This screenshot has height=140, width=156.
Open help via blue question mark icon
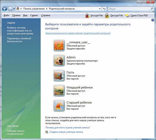pos(153,20)
